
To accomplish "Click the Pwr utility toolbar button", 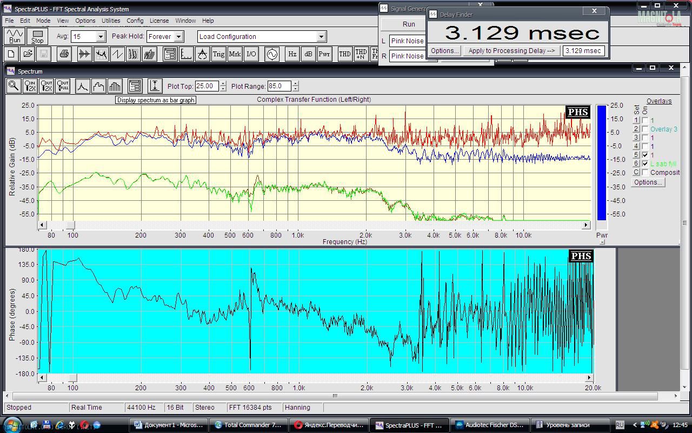I will [324, 54].
